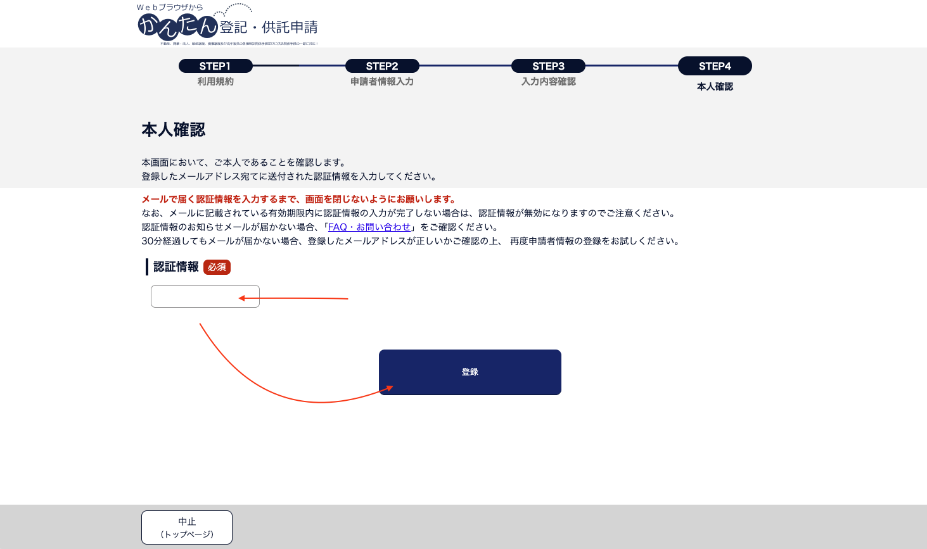Screen dimensions: 927x549
Task: Click the 本人確認 page heading
Action: tap(174, 130)
